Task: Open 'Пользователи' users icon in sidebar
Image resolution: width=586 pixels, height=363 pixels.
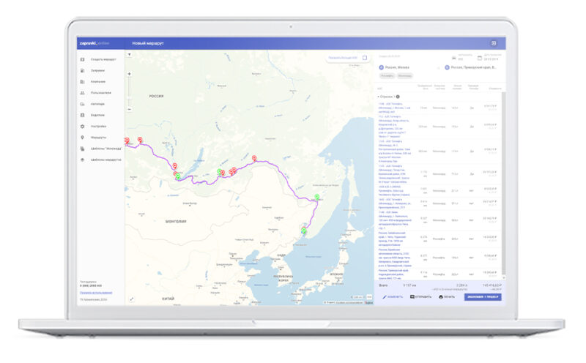Action: coord(82,93)
